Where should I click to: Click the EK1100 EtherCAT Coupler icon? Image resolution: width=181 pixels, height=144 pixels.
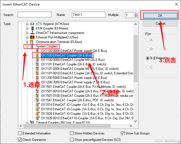click(x=37, y=55)
